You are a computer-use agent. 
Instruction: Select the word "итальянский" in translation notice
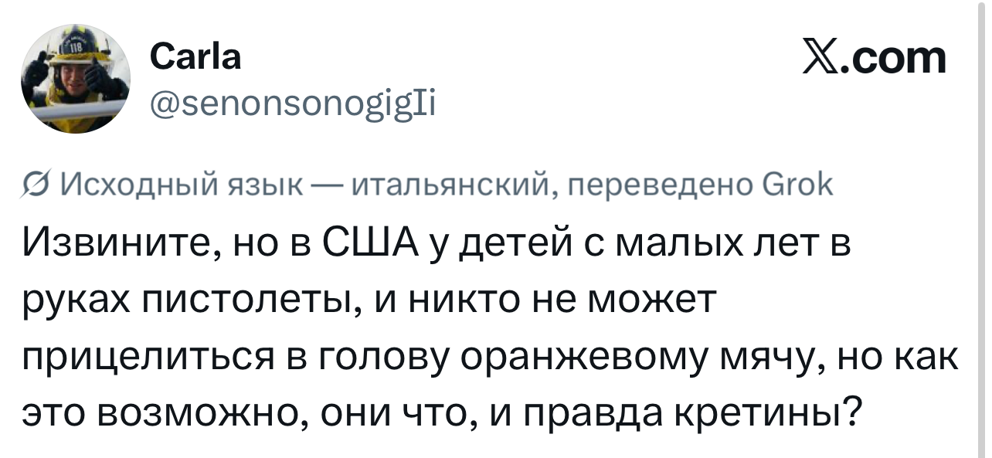pos(452,185)
